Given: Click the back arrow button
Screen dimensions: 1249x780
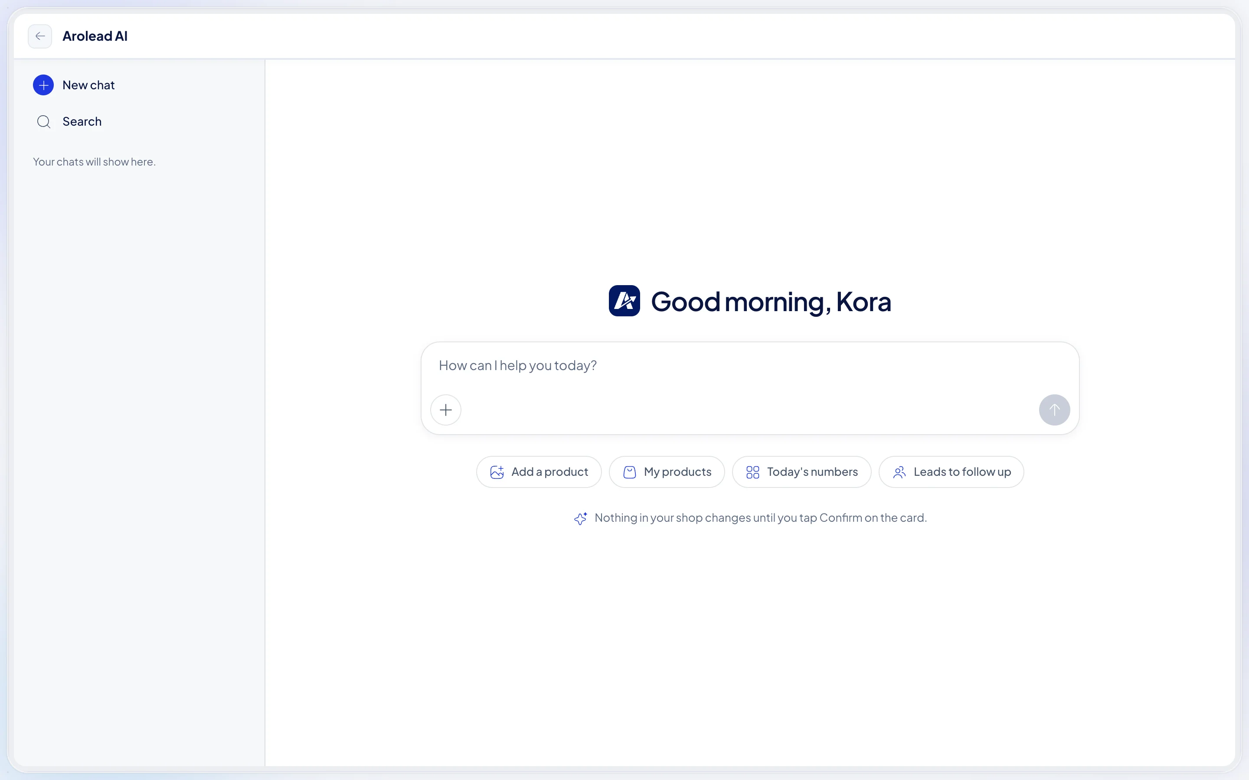Looking at the screenshot, I should point(40,36).
